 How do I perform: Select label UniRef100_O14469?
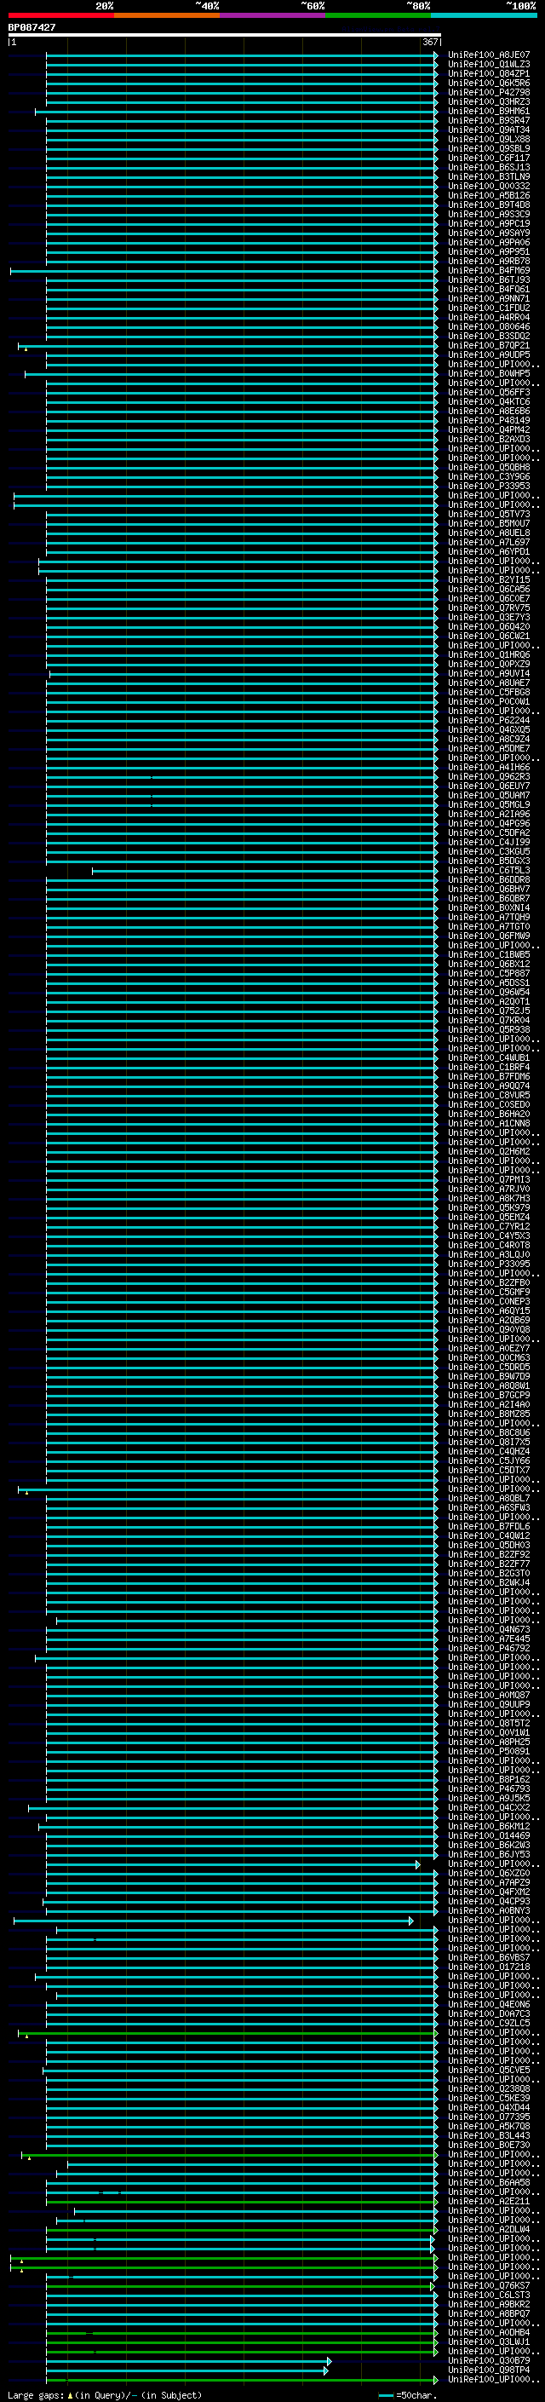point(489,1836)
